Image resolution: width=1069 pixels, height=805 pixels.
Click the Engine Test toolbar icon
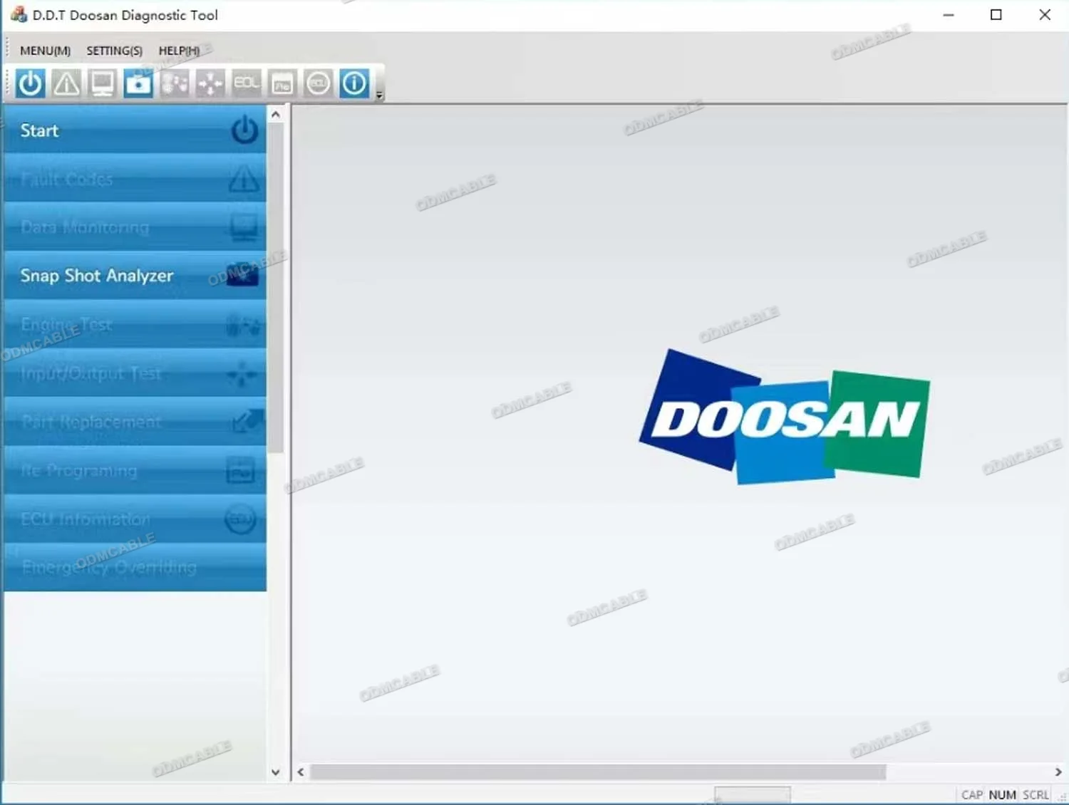(175, 83)
